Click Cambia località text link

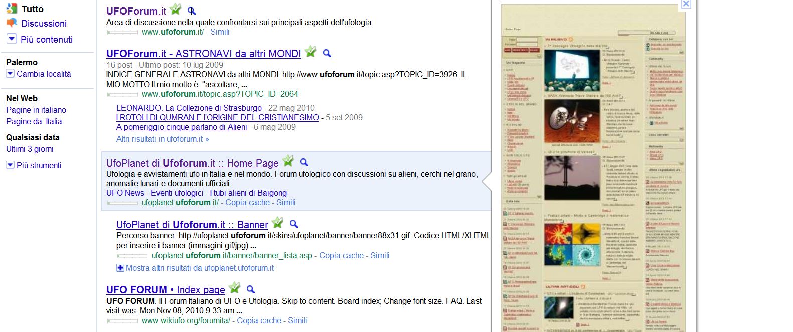[44, 74]
